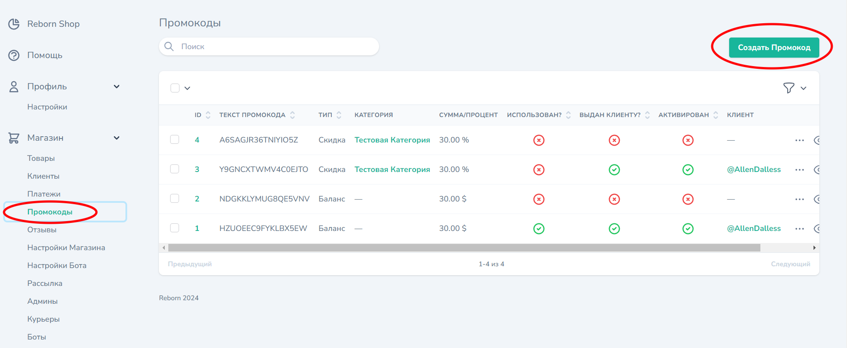Click Использован red cross in row 2

click(x=539, y=199)
